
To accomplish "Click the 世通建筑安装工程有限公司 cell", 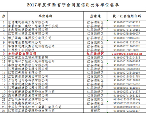I will [x=45, y=22].
